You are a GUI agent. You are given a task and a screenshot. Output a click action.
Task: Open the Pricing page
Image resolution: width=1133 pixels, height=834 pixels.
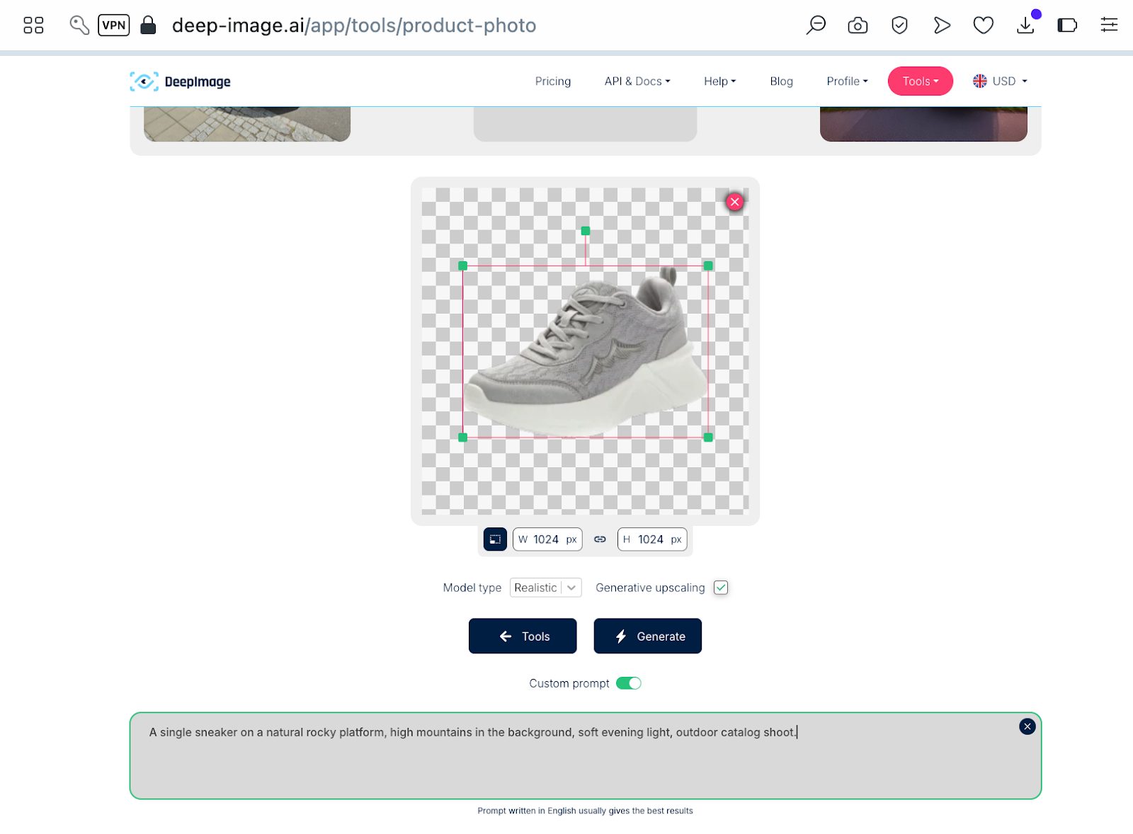tap(553, 81)
